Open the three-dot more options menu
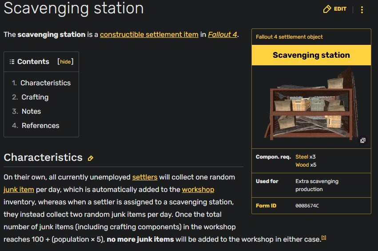 tap(362, 10)
